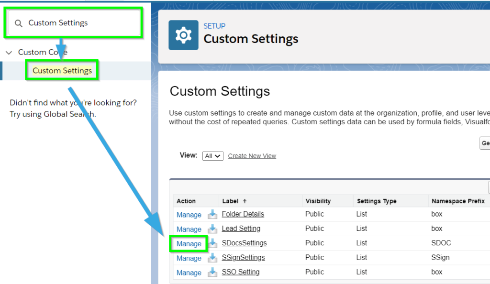Open the View dropdown showing All

pyautogui.click(x=212, y=156)
